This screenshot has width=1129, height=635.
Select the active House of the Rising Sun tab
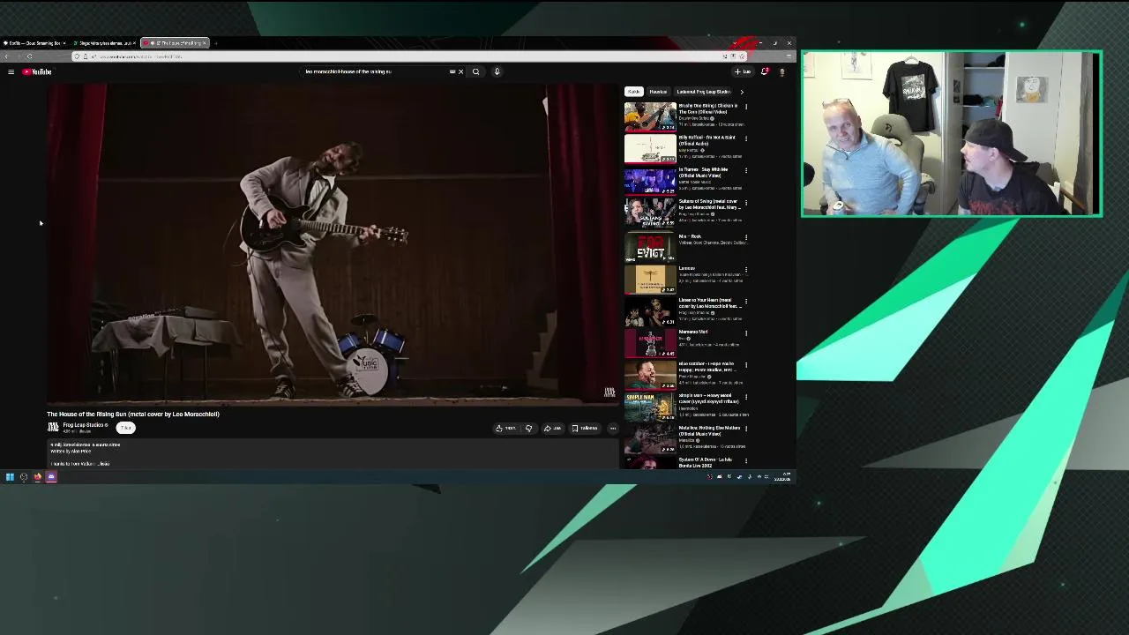[x=175, y=43]
